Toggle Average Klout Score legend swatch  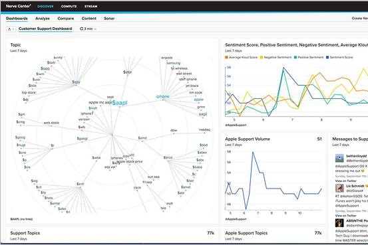226,57
